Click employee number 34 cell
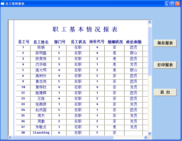 point(23,110)
